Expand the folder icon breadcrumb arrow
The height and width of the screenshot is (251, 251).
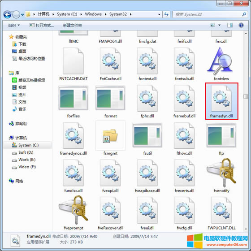(34, 14)
